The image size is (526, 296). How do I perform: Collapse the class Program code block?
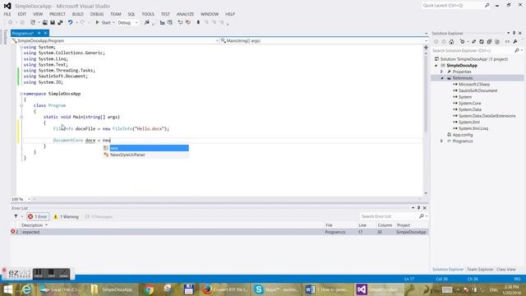coord(21,105)
